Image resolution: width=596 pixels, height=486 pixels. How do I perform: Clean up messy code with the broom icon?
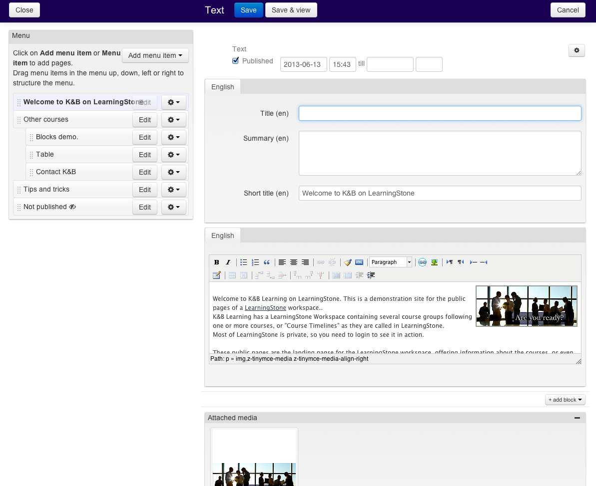(x=347, y=262)
